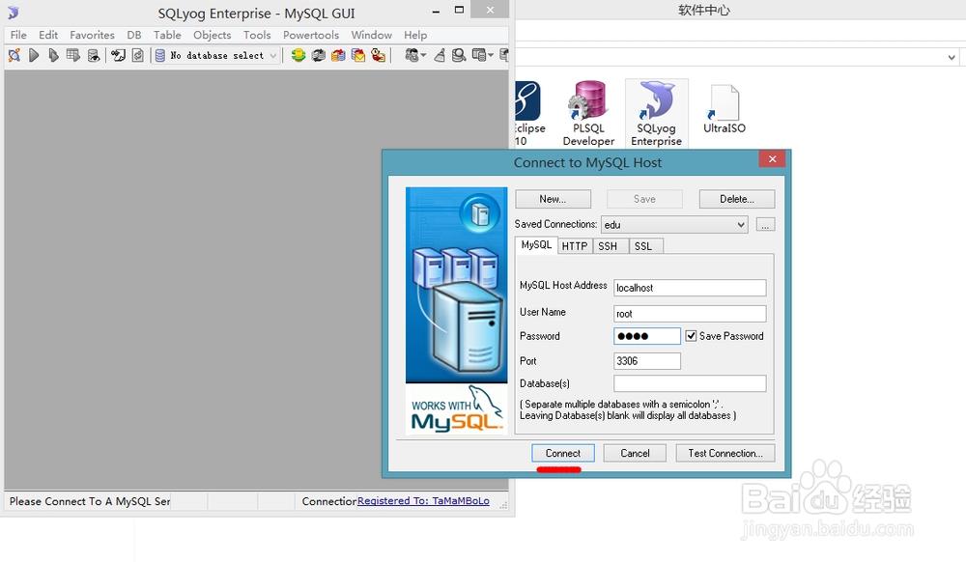
Task: Click the SQLyog dolphin icon in title bar
Action: pyautogui.click(x=13, y=13)
